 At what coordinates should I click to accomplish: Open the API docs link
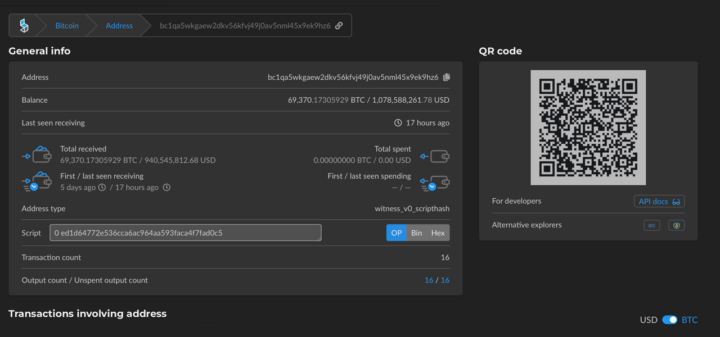click(659, 201)
